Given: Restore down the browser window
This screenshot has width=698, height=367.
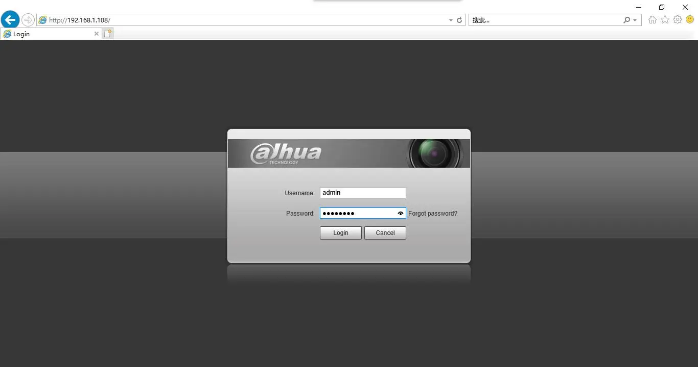Looking at the screenshot, I should pyautogui.click(x=662, y=7).
